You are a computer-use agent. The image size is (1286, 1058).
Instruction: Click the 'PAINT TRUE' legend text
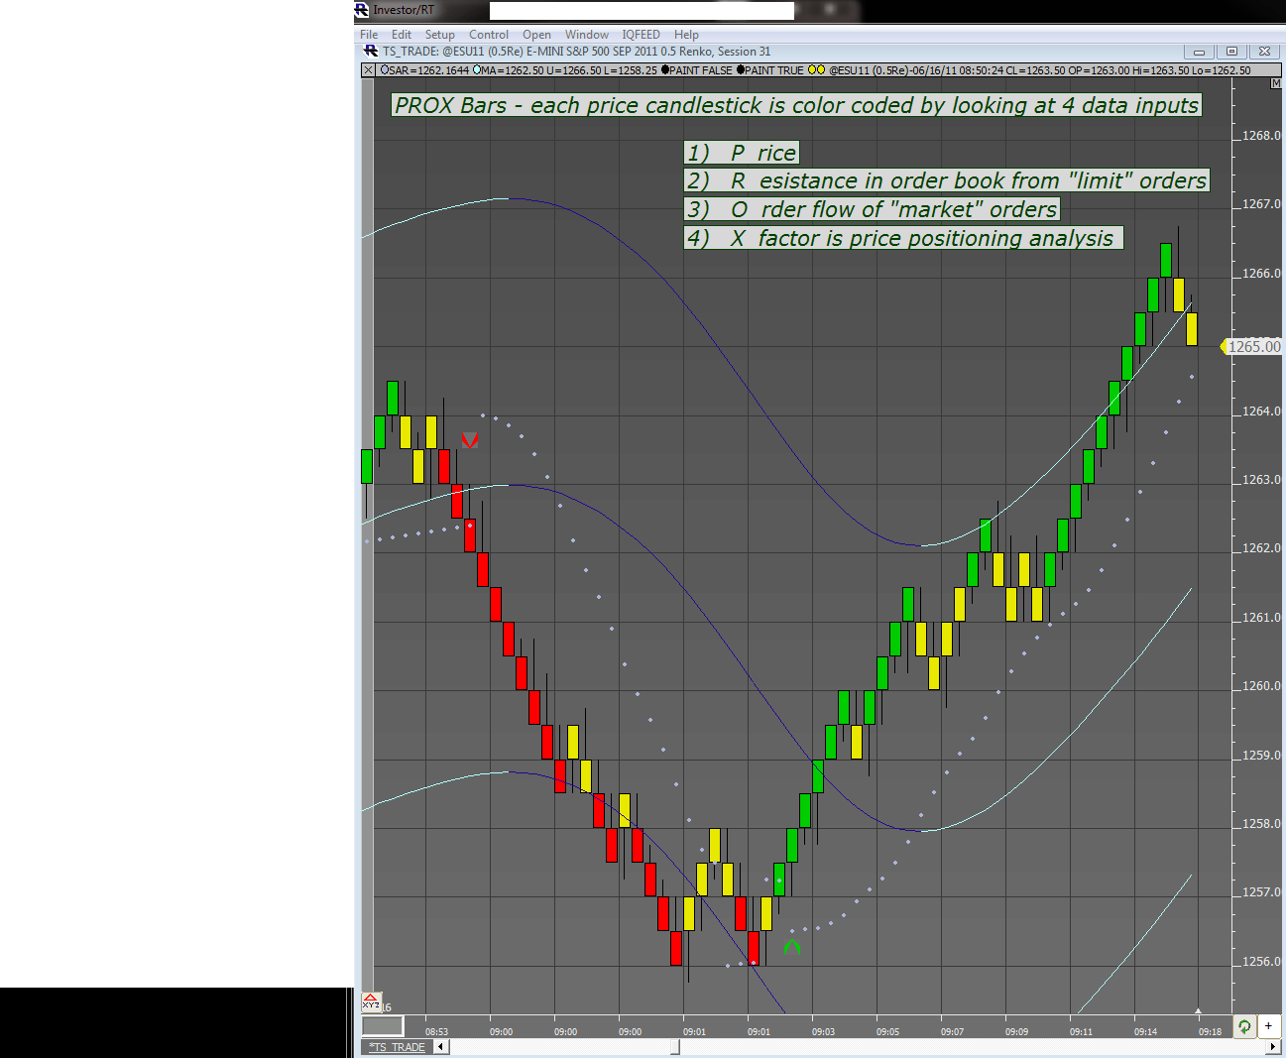click(774, 70)
